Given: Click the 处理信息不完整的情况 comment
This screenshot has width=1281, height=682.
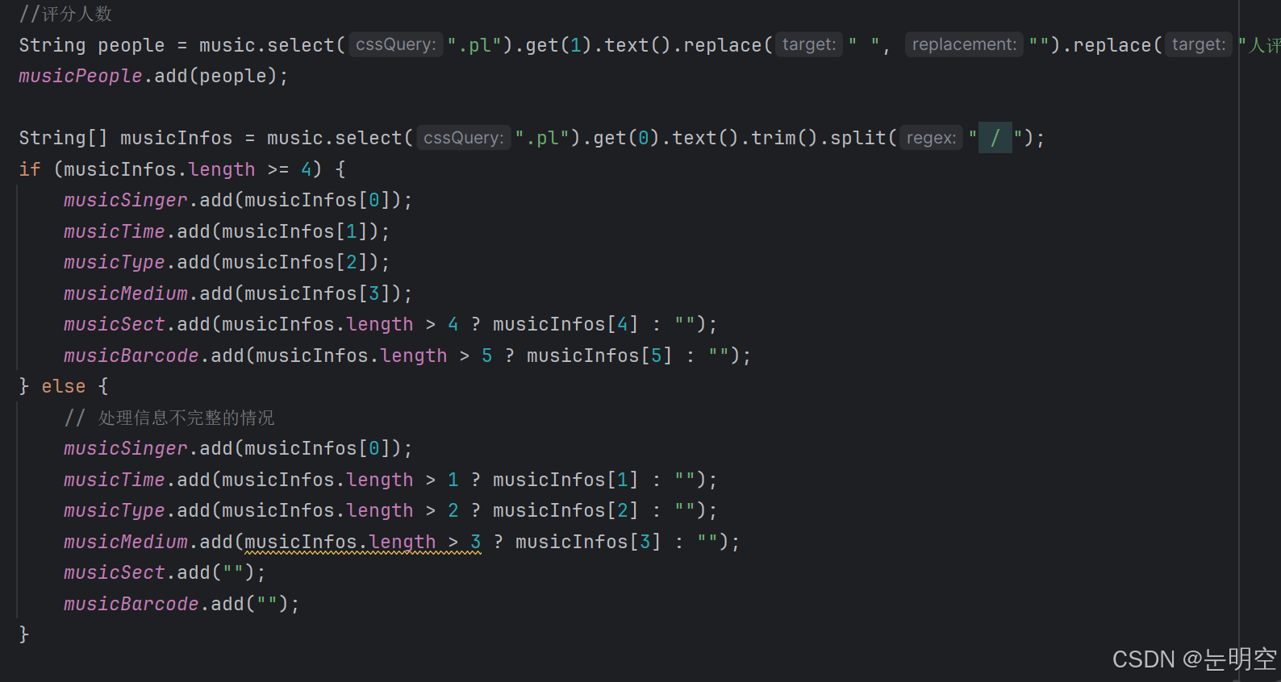Looking at the screenshot, I should pyautogui.click(x=169, y=418).
